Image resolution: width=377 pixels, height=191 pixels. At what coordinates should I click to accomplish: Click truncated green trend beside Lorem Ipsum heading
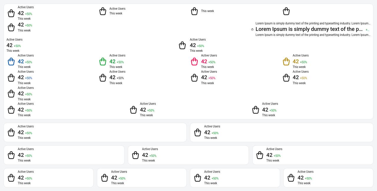click(x=367, y=30)
